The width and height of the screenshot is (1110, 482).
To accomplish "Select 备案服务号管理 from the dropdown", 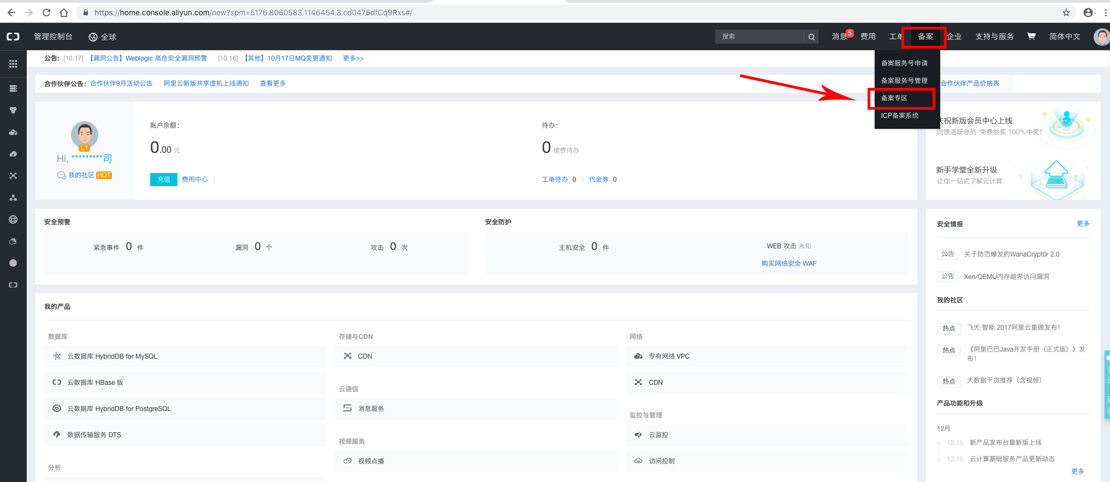I will pyautogui.click(x=904, y=80).
